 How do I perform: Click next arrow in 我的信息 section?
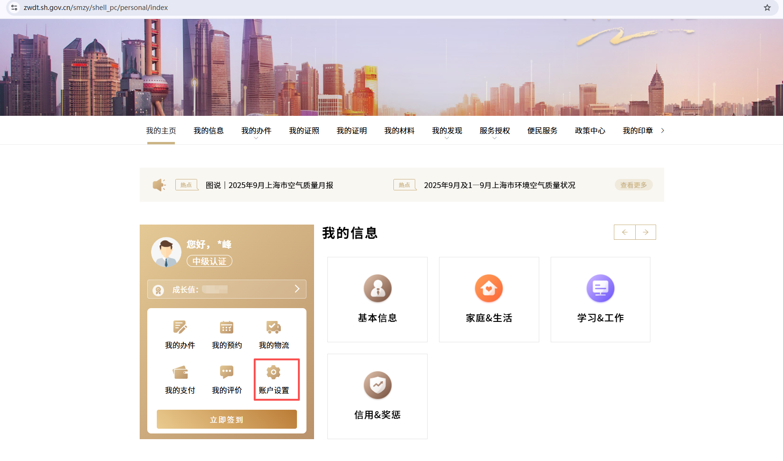(645, 232)
